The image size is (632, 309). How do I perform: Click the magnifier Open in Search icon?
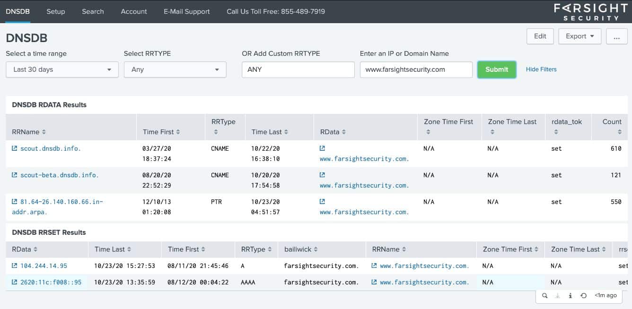click(x=545, y=296)
